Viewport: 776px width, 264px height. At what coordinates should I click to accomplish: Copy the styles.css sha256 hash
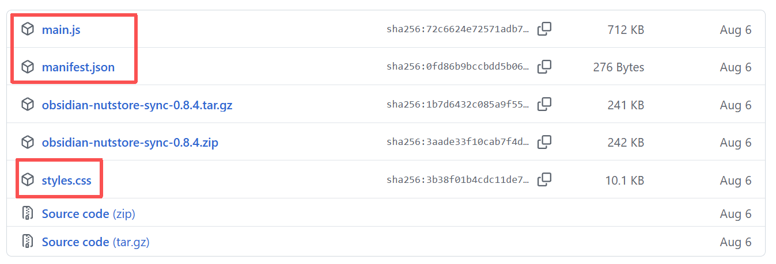[544, 180]
